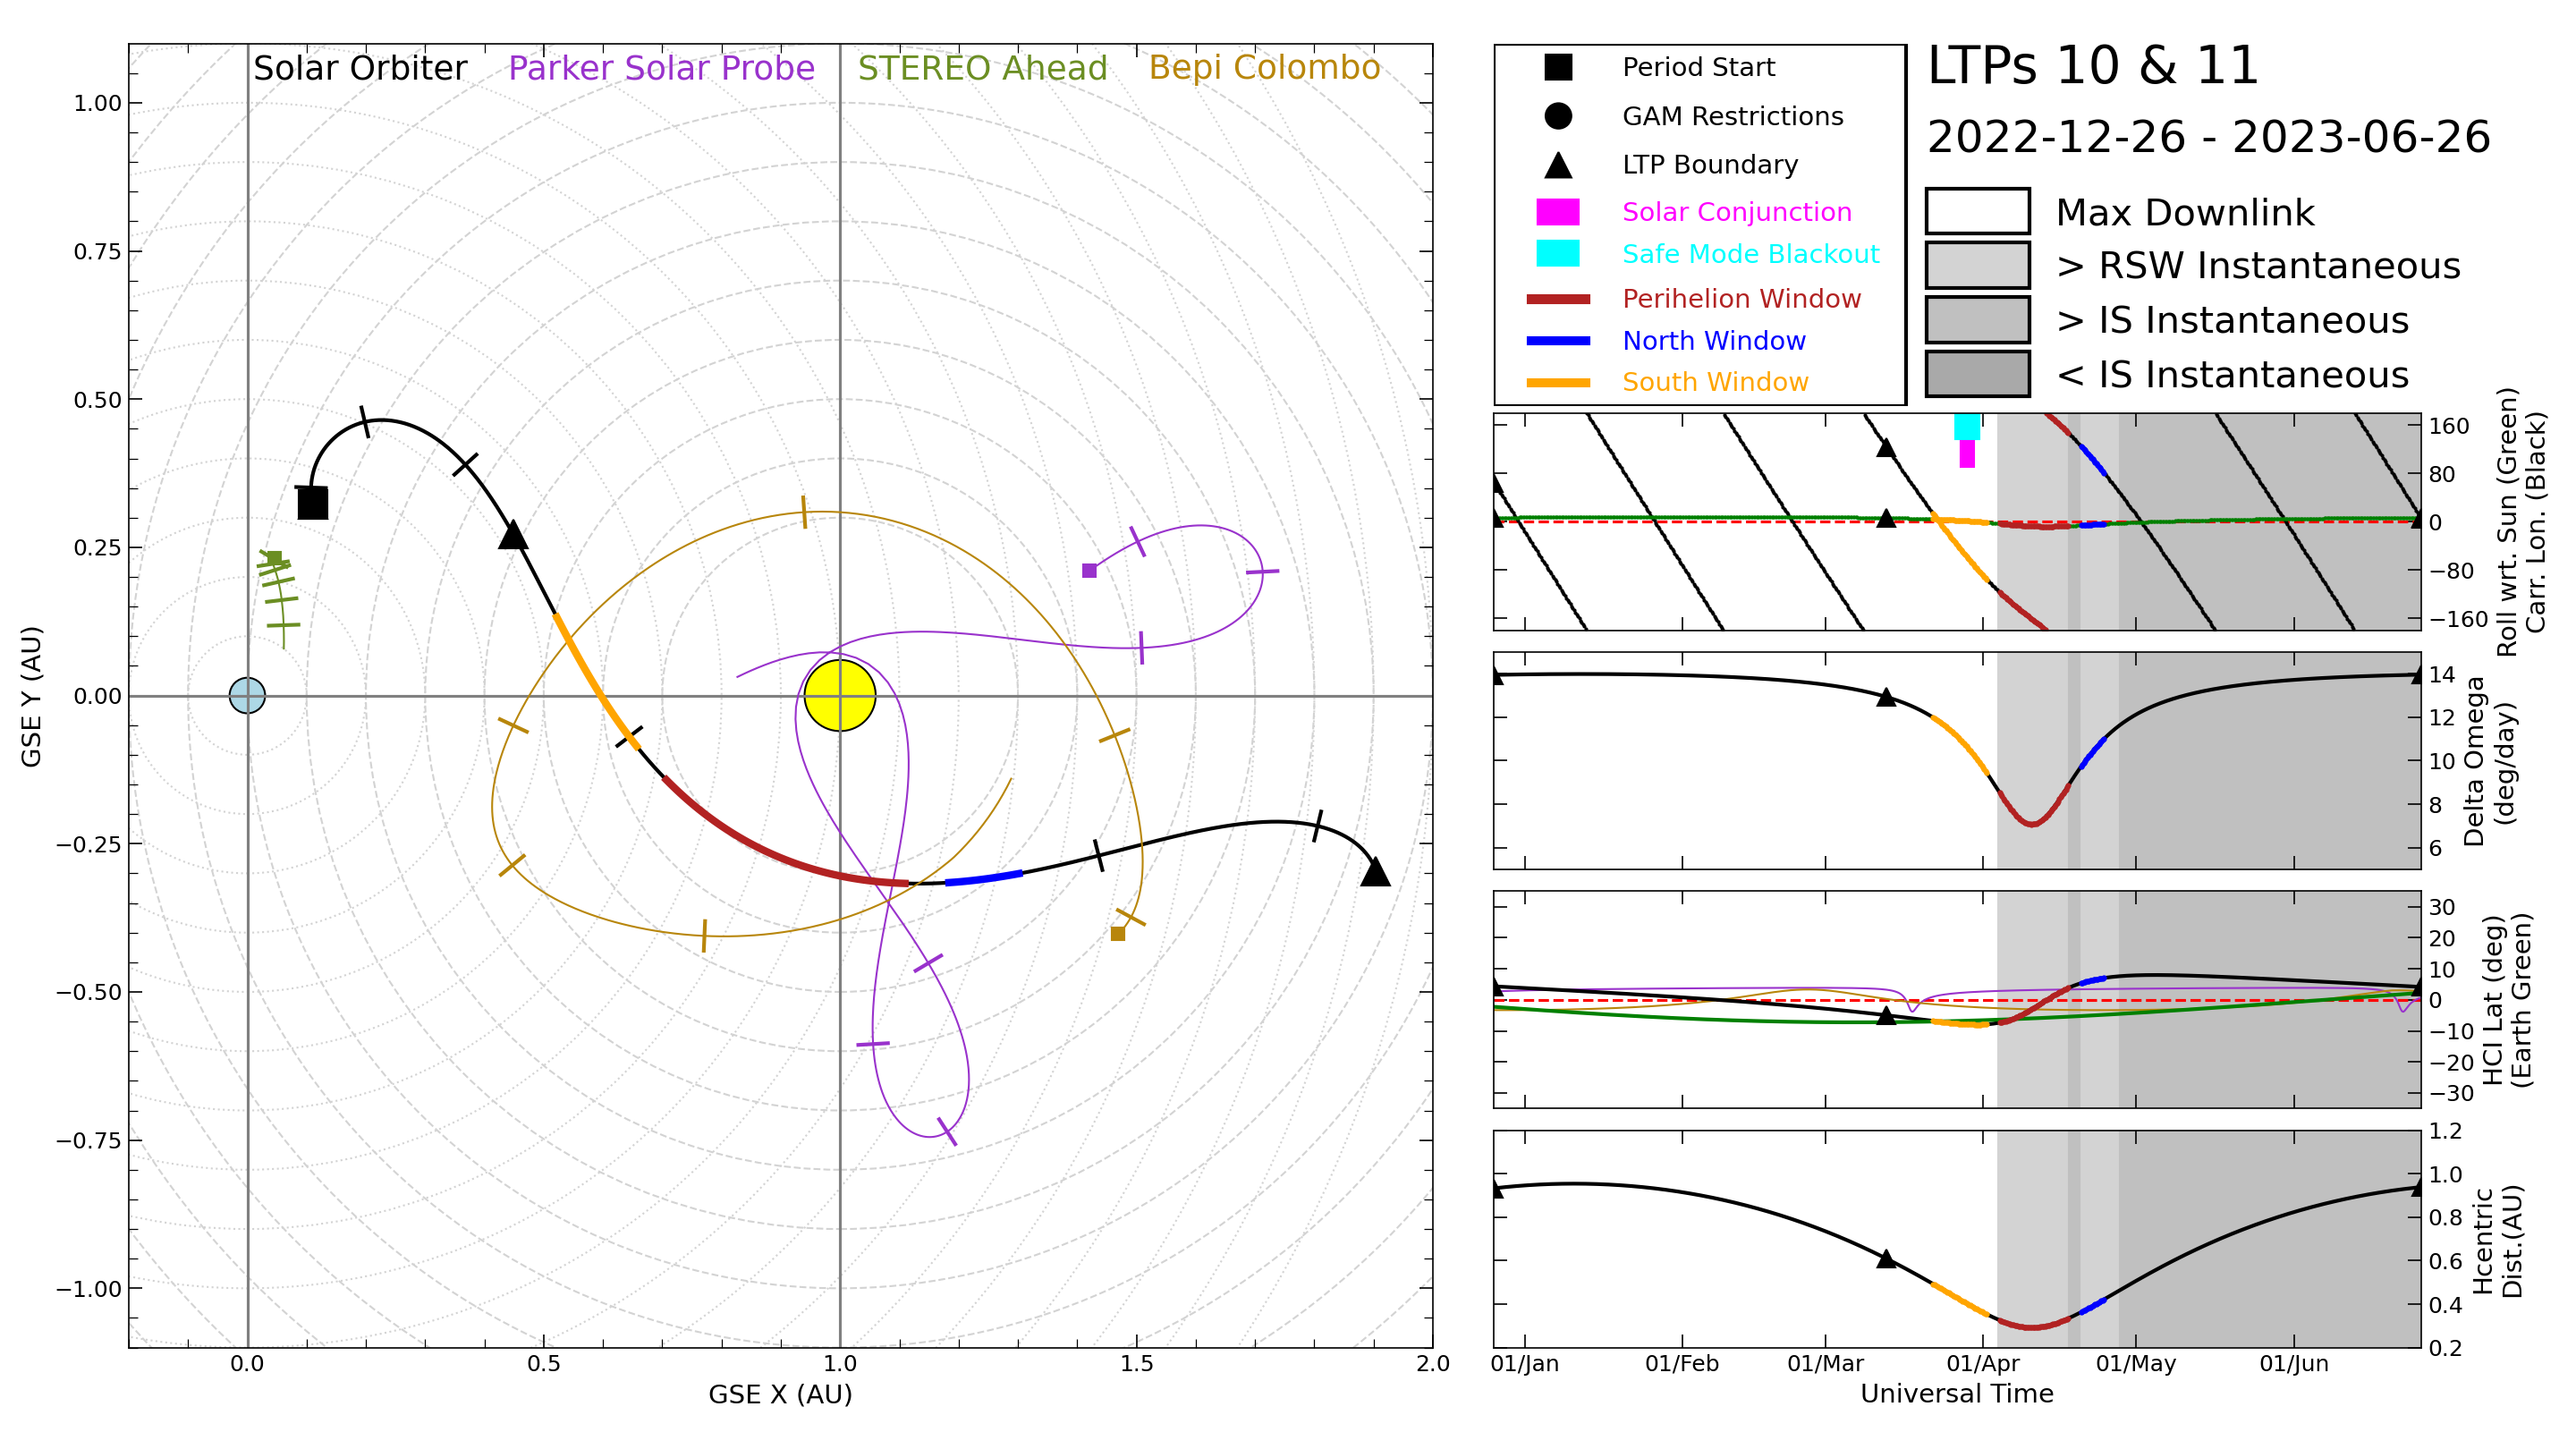2576x1449 pixels.
Task: Click the 'Perihelion Window' legend text
Action: point(1741,299)
